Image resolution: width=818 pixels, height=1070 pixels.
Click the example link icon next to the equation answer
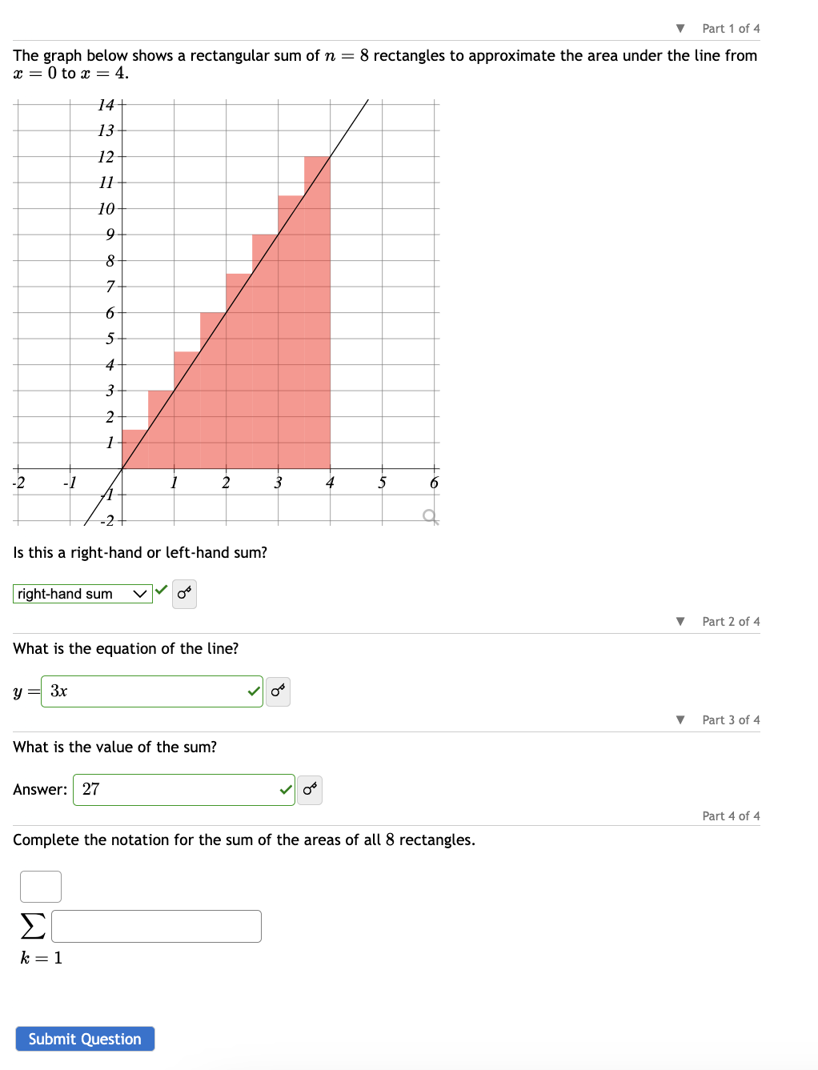tap(277, 691)
